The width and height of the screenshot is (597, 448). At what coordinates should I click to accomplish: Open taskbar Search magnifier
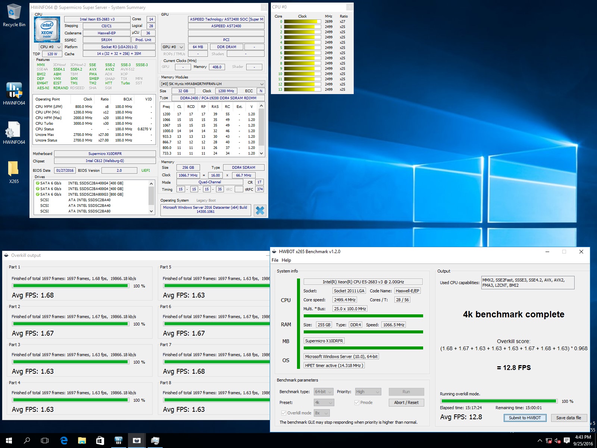[x=27, y=441]
